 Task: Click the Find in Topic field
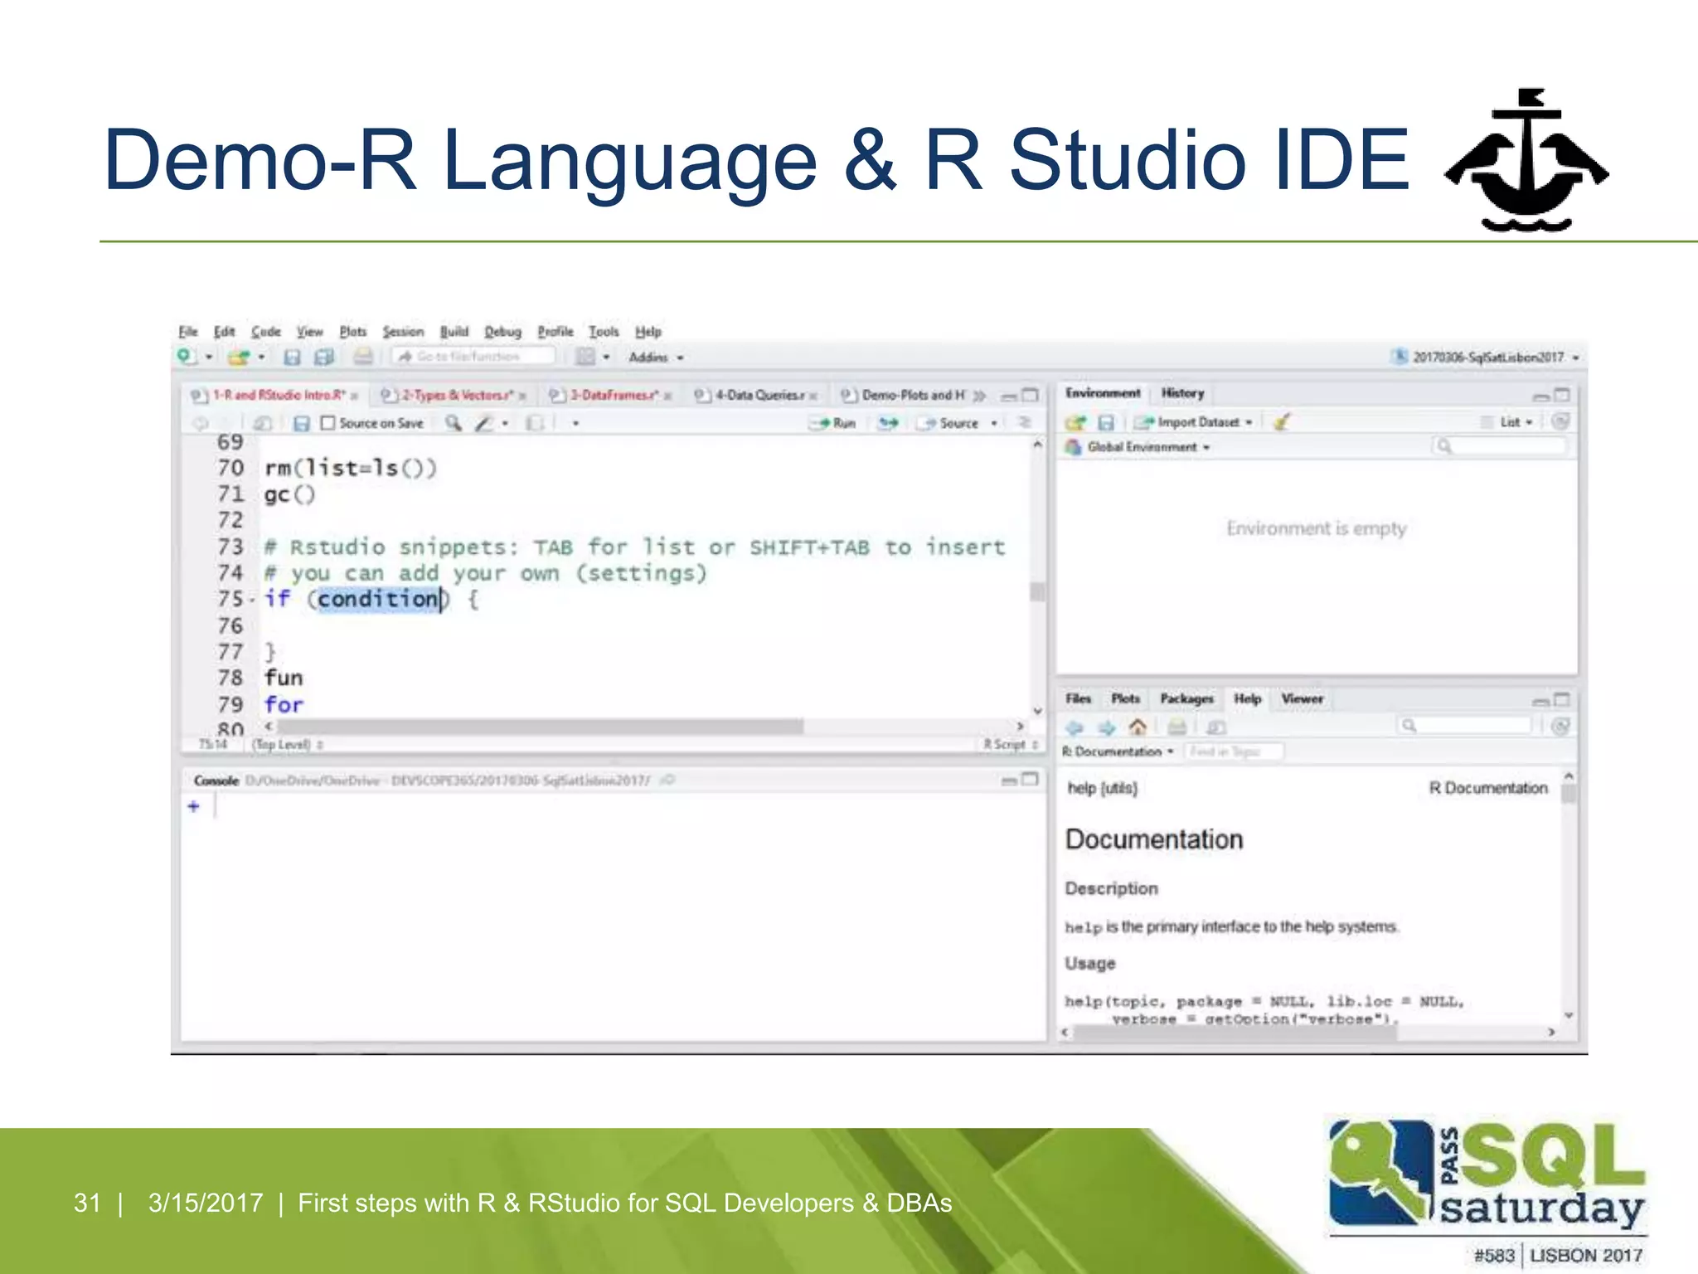(x=1234, y=751)
